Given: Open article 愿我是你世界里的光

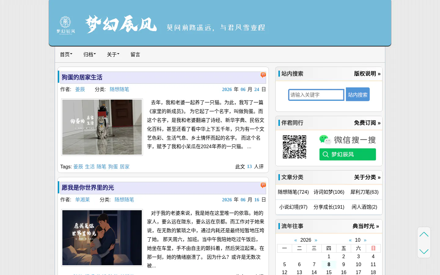Looking at the screenshot, I should [88, 188].
